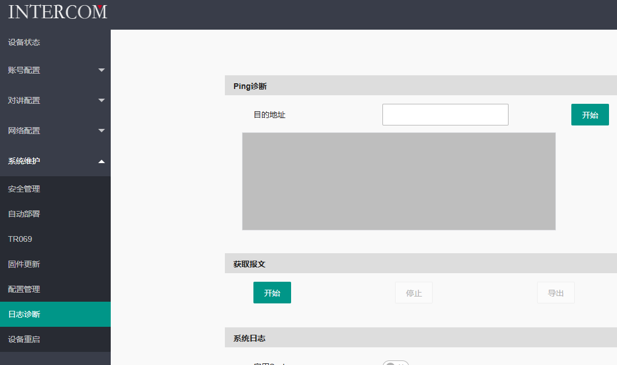This screenshot has width=617, height=365.
Task: Open 安全管理 submenu item
Action: [24, 189]
